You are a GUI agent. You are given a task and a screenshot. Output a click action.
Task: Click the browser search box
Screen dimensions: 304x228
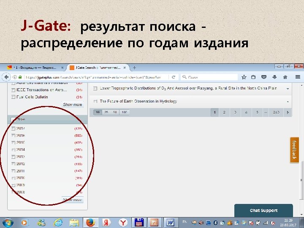209,77
